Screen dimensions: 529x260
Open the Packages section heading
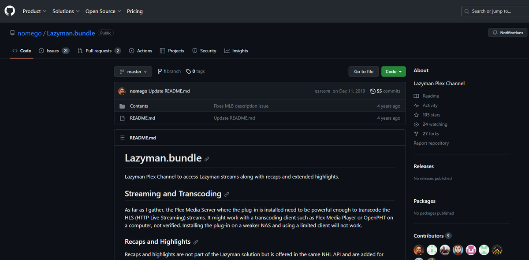pyautogui.click(x=425, y=201)
